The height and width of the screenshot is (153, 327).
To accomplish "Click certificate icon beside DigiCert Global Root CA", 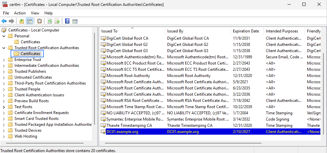I will (103, 38).
